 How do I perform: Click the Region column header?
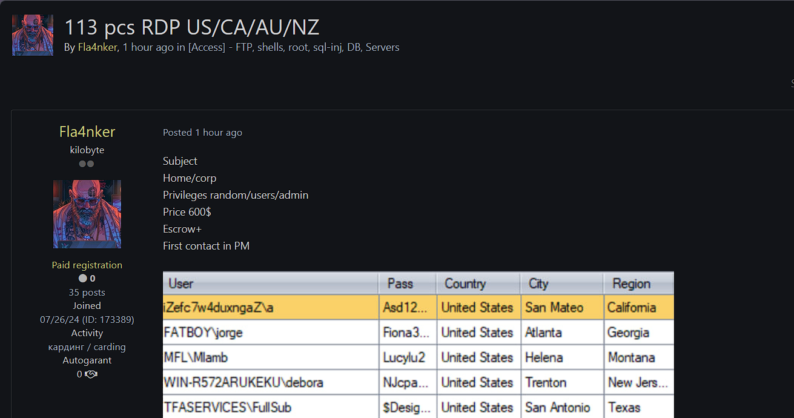638,284
